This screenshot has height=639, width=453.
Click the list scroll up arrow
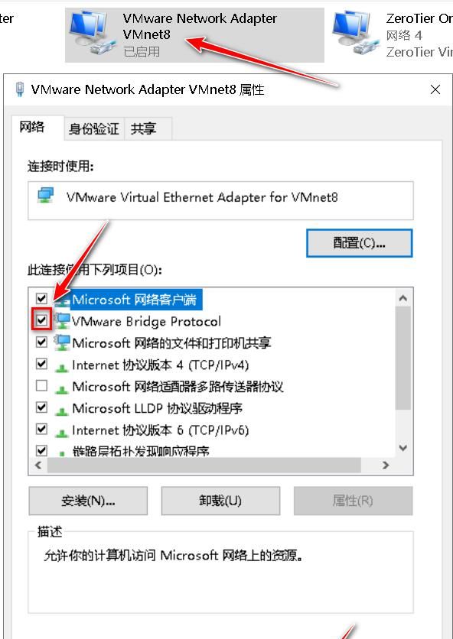point(402,299)
